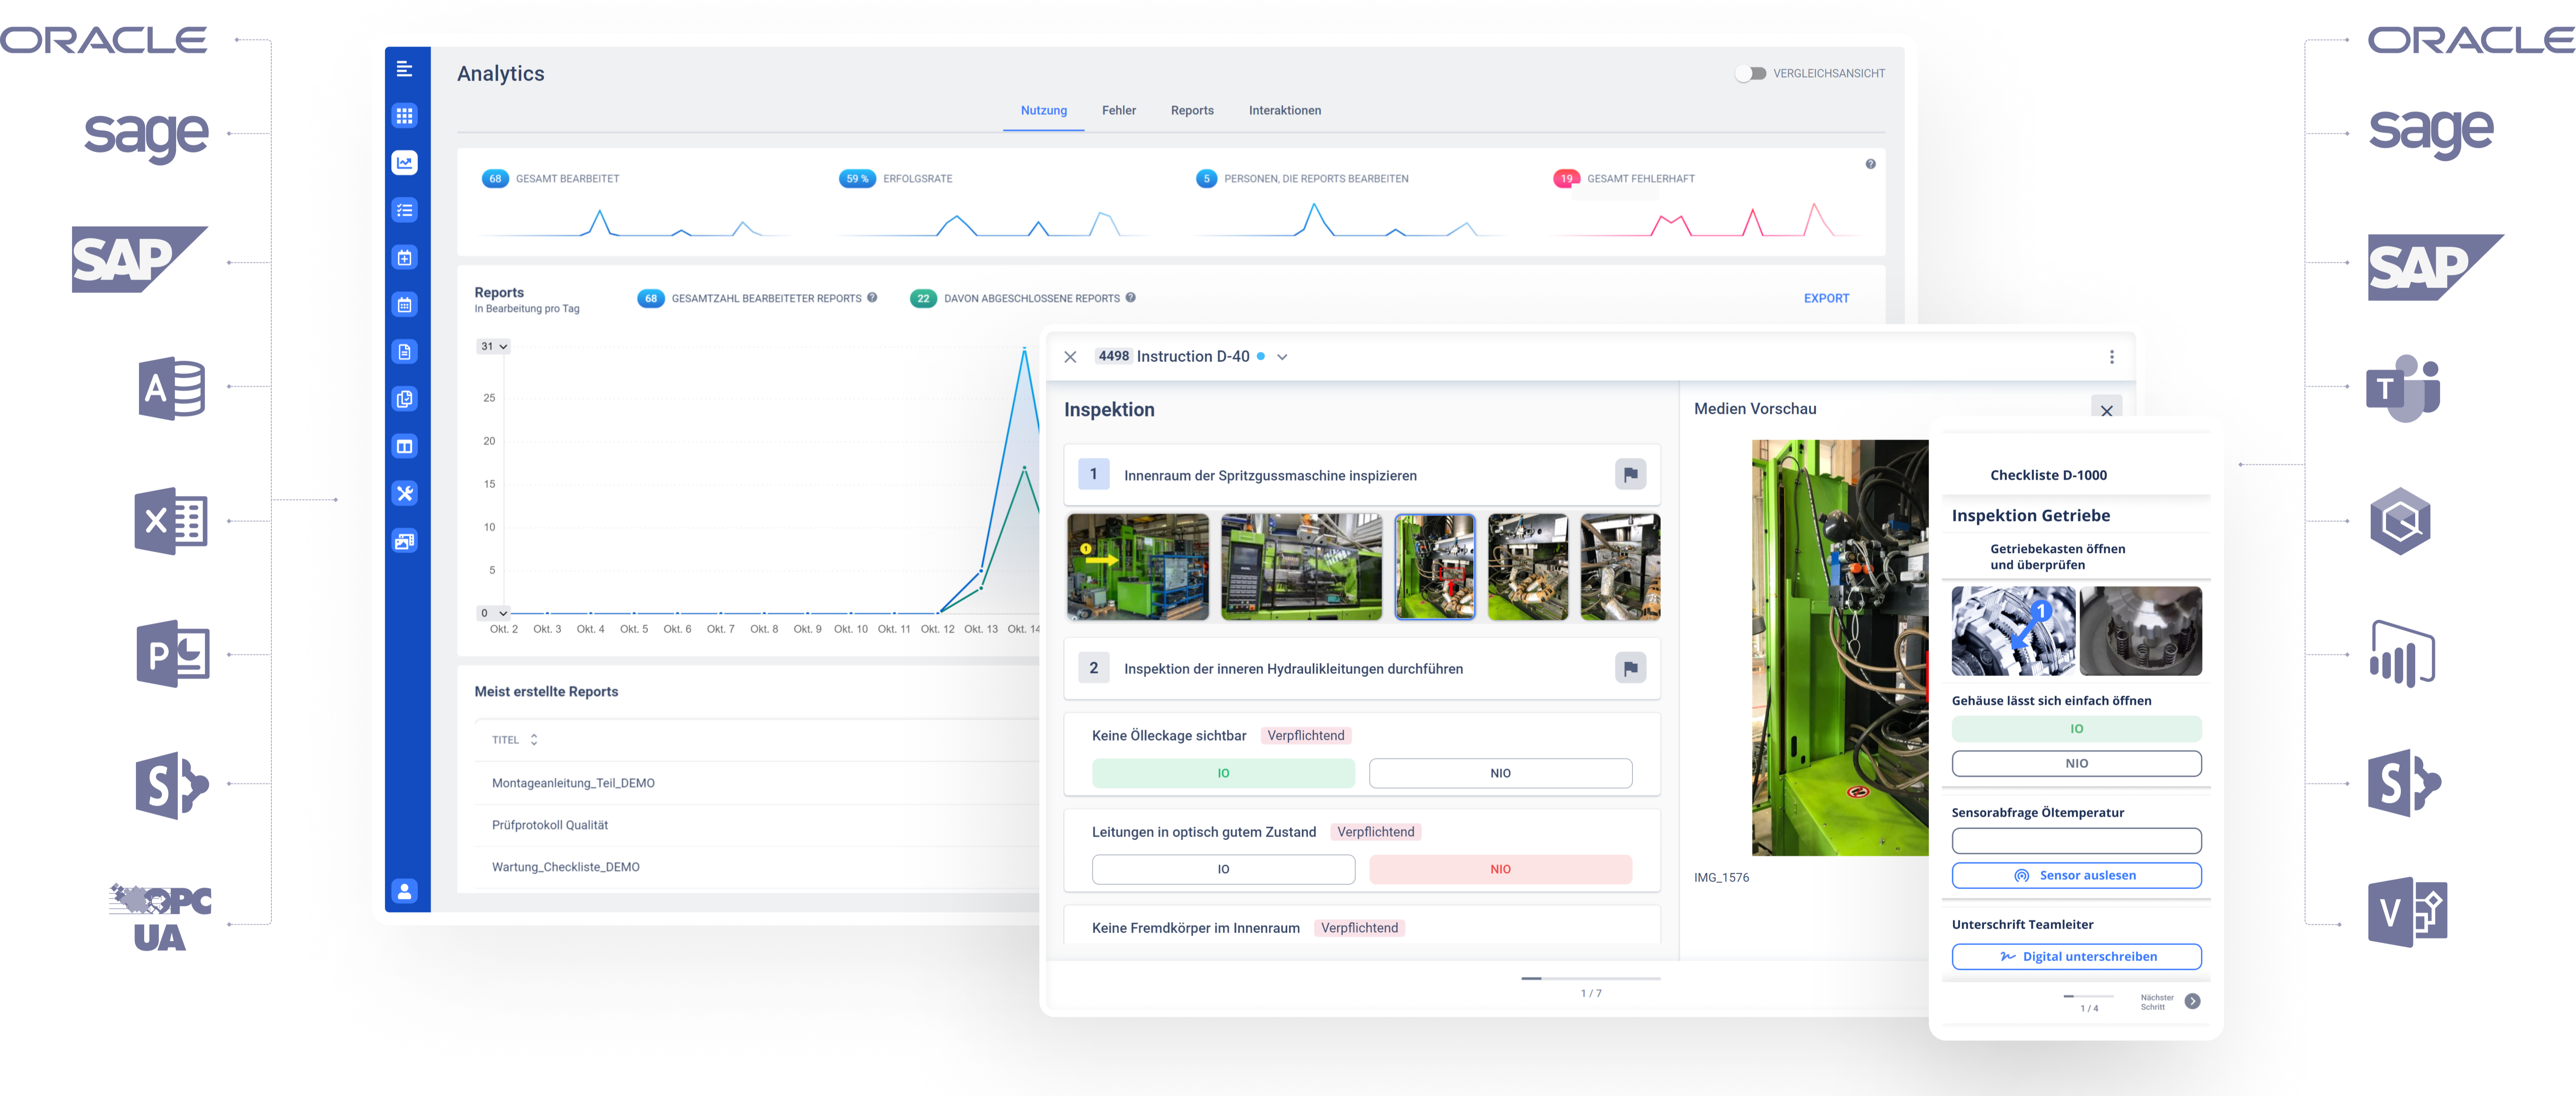Click the 68 Gesamt bearbeitet badge
The width and height of the screenshot is (2576, 1096).
click(495, 179)
